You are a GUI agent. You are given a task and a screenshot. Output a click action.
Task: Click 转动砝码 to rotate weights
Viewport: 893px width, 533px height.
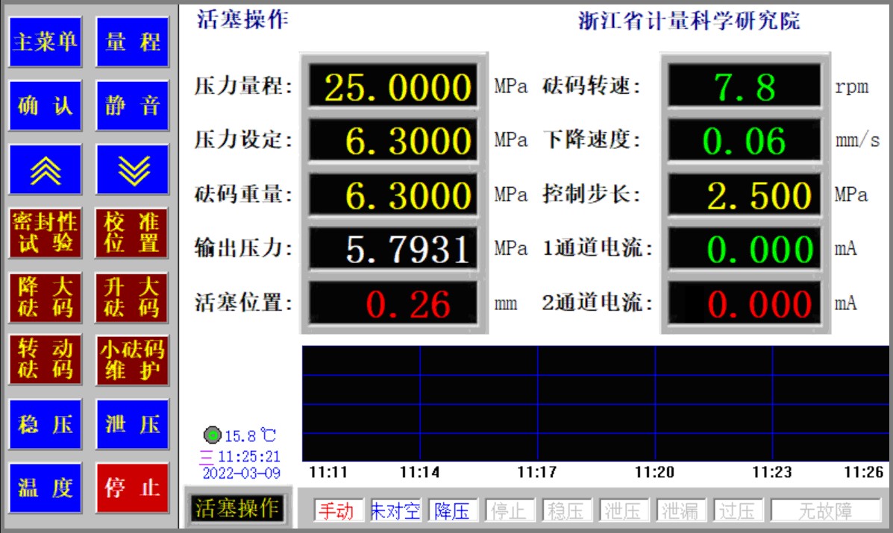45,360
